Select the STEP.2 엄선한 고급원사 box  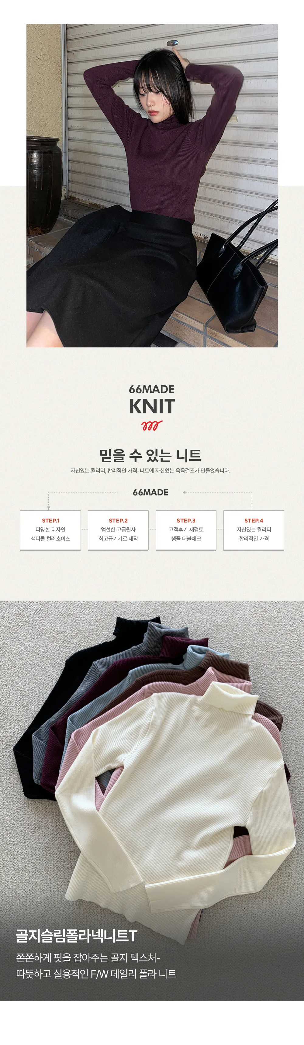tap(118, 530)
